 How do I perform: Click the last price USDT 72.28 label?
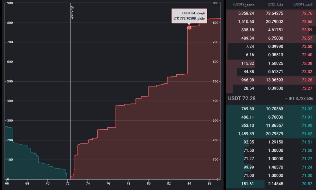click(x=242, y=98)
